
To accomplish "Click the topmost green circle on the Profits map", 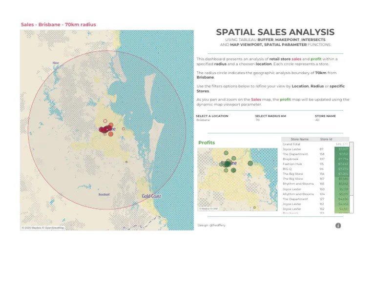I will tap(226, 153).
